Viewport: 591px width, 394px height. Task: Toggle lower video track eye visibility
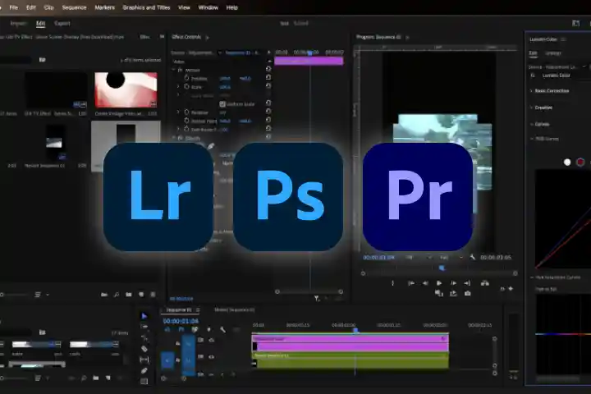pyautogui.click(x=212, y=357)
